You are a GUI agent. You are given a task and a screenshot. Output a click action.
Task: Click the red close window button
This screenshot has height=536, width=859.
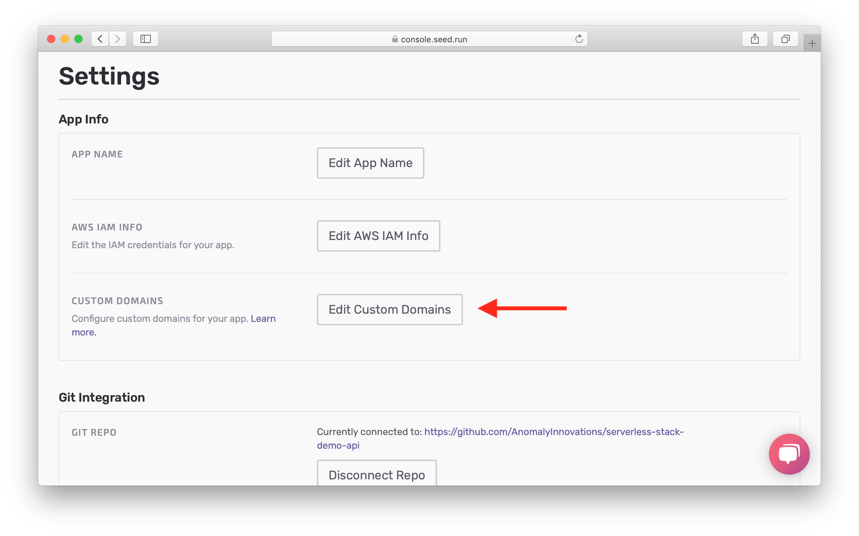(x=51, y=39)
